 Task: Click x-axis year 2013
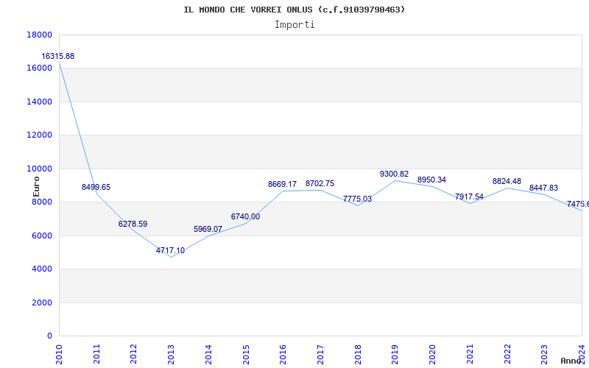(x=171, y=354)
